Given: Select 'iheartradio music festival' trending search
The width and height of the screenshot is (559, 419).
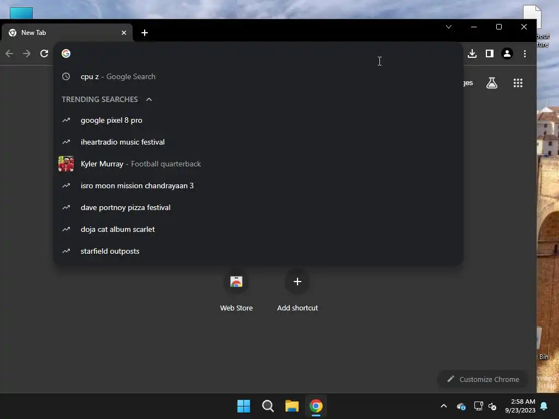Looking at the screenshot, I should pos(258,142).
